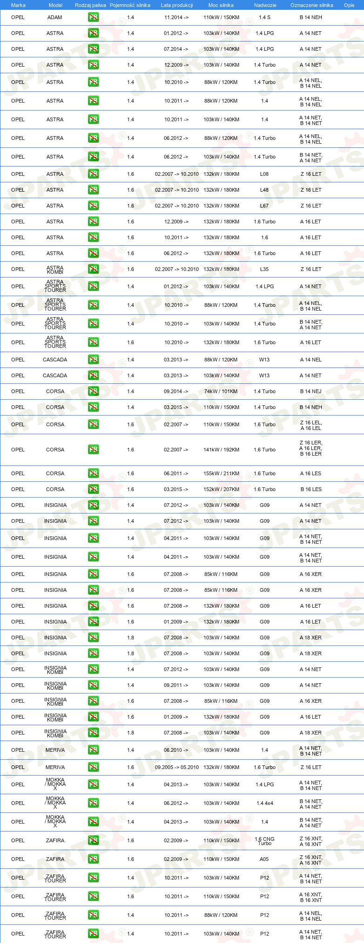Select engine code A 16 LES
The width and height of the screenshot is (364, 943).
[310, 473]
